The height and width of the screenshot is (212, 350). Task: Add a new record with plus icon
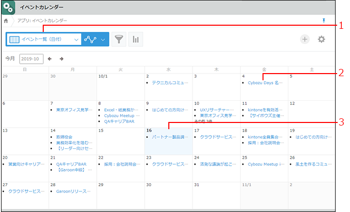point(305,40)
